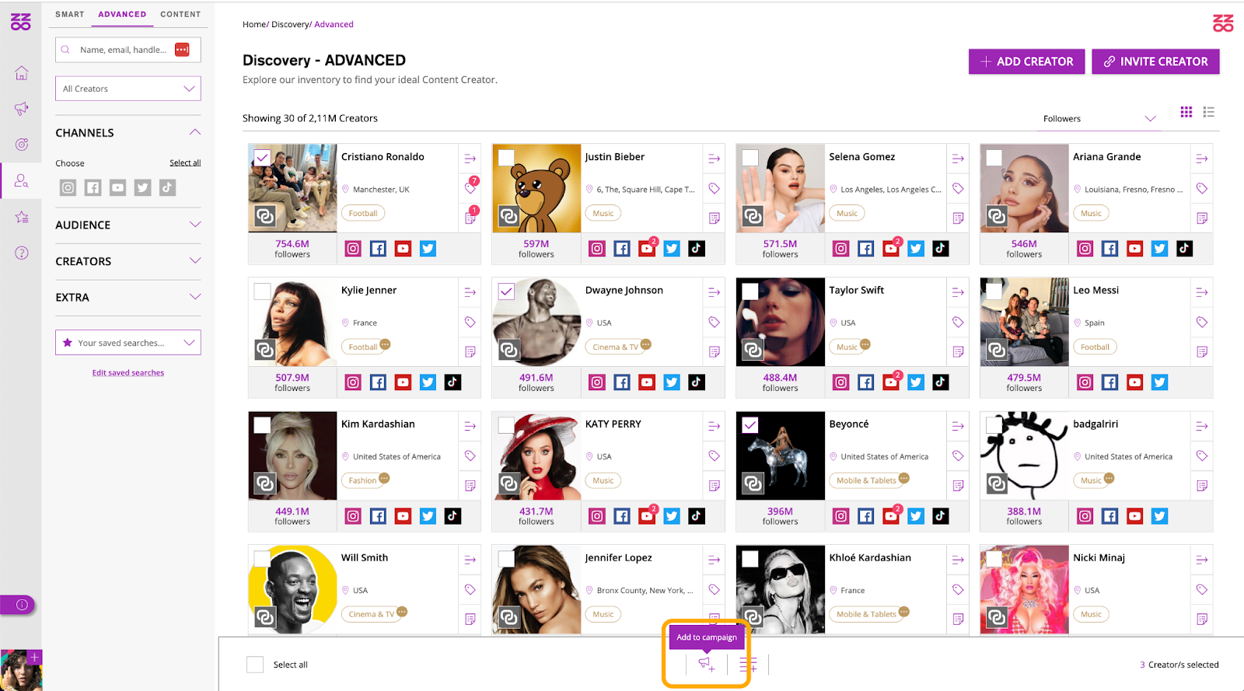
Task: Open home icon in left navigation
Action: 21,73
